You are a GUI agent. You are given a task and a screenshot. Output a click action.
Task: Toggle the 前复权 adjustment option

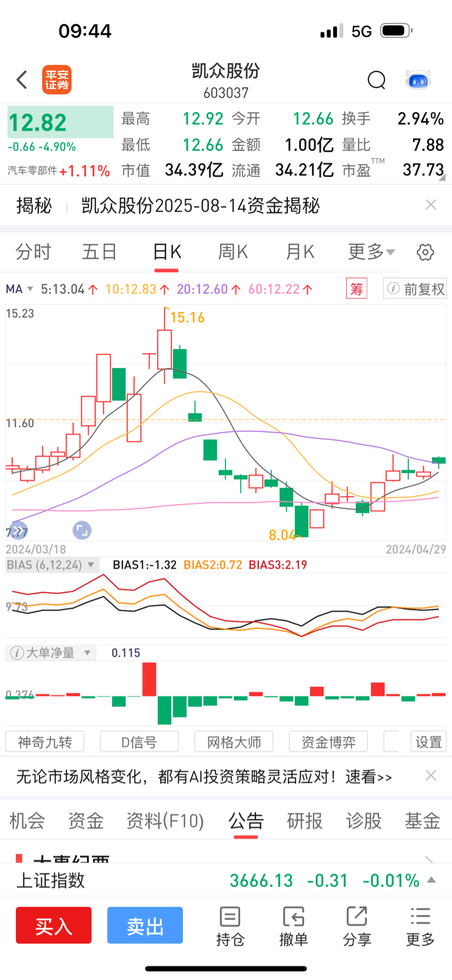tap(415, 289)
